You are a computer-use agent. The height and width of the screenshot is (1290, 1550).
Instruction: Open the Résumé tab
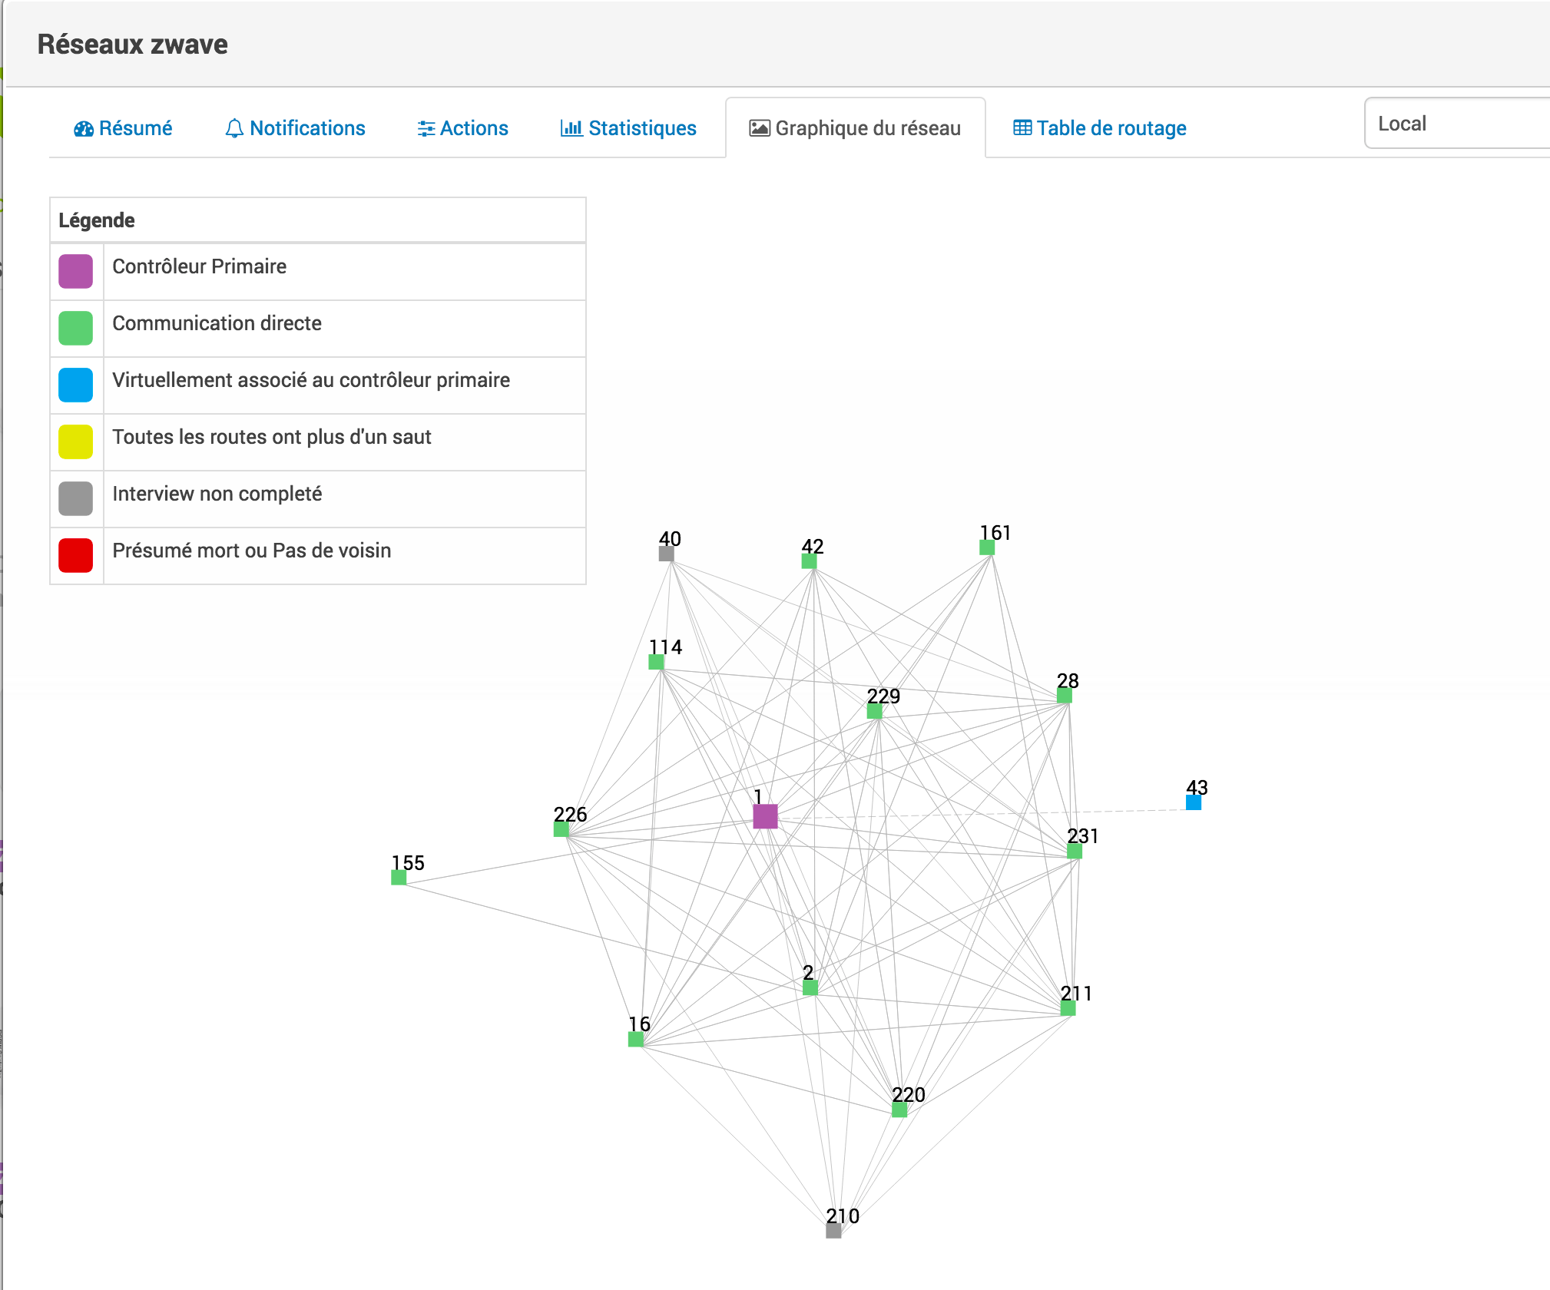tap(123, 128)
